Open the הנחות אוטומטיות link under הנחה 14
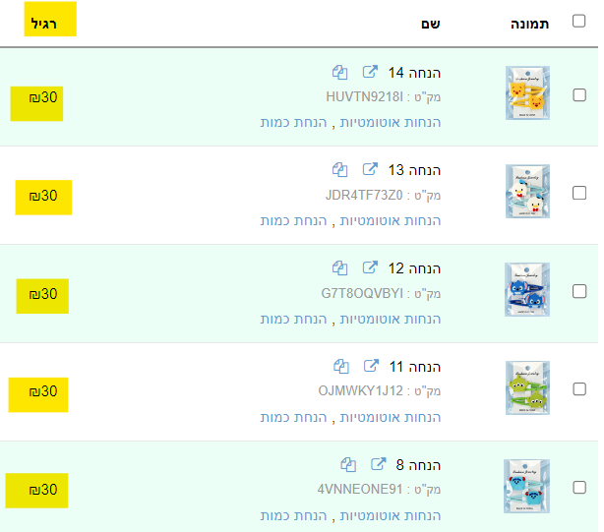The height and width of the screenshot is (532, 604). (391, 123)
